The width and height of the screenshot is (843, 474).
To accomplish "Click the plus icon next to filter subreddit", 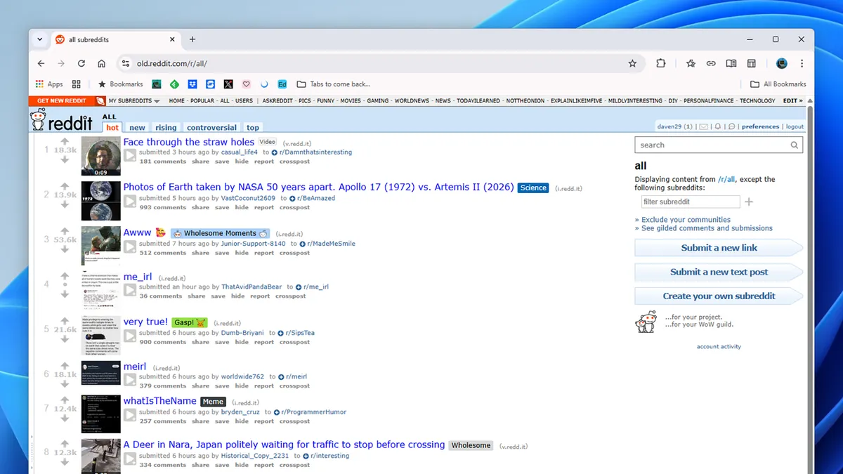I will (x=749, y=201).
